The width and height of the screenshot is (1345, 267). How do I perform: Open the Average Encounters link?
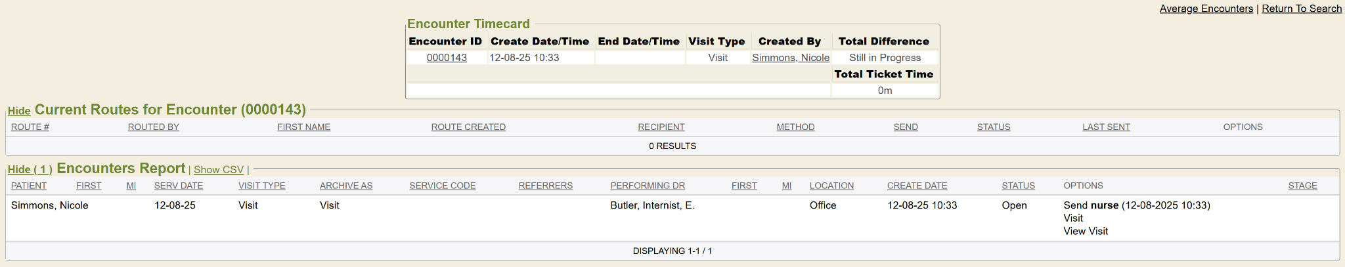coord(1206,9)
